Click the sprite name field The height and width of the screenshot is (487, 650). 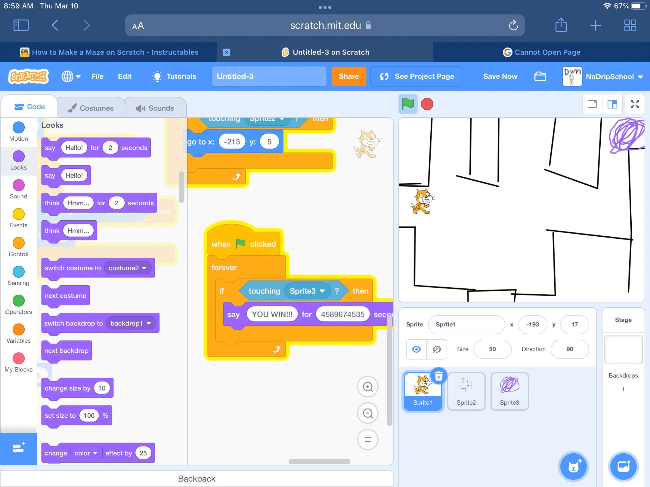(x=466, y=324)
